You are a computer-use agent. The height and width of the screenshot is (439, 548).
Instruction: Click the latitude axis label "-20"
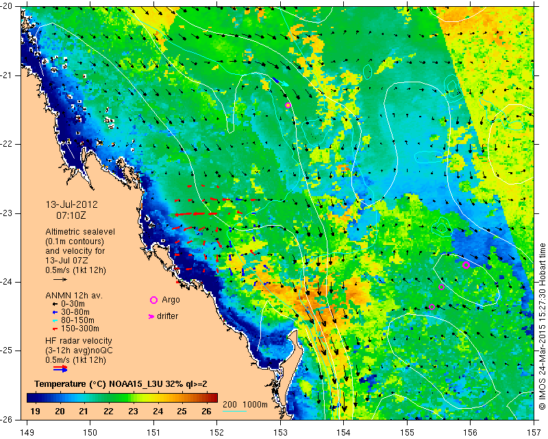pos(7,6)
